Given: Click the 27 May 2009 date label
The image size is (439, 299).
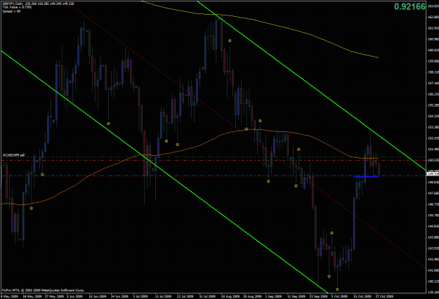Looking at the screenshot, I should point(54,296).
